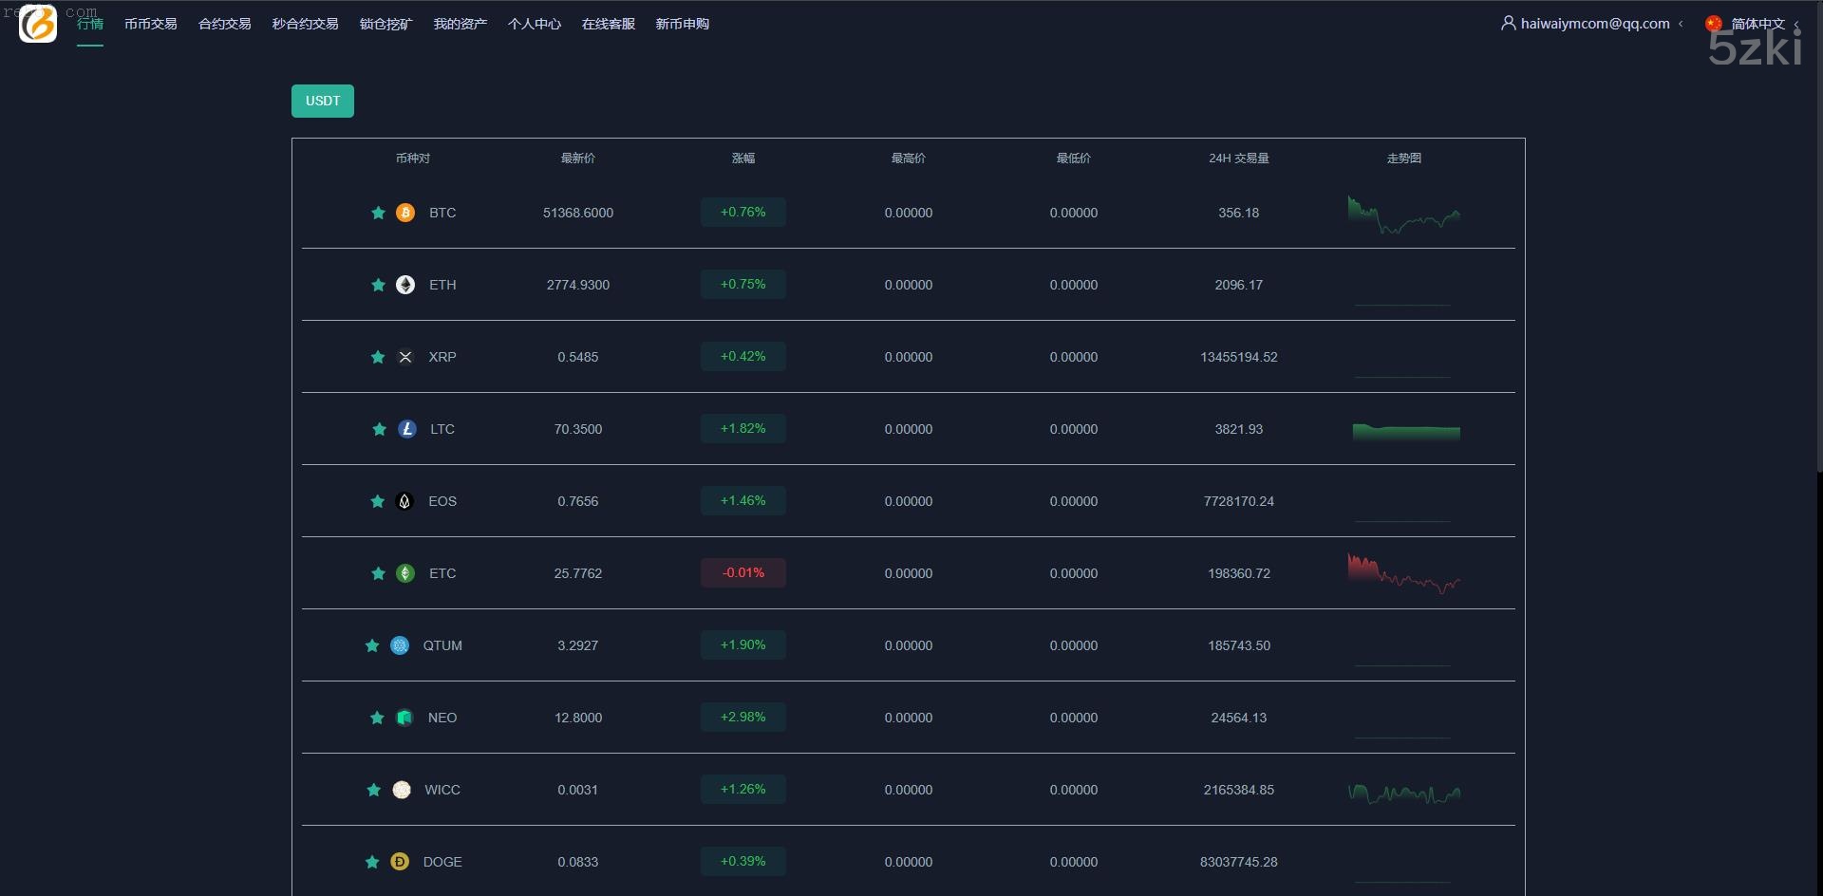Screen dimensions: 1823x896
Task: Open the 简体中文 language dropdown
Action: (1757, 24)
